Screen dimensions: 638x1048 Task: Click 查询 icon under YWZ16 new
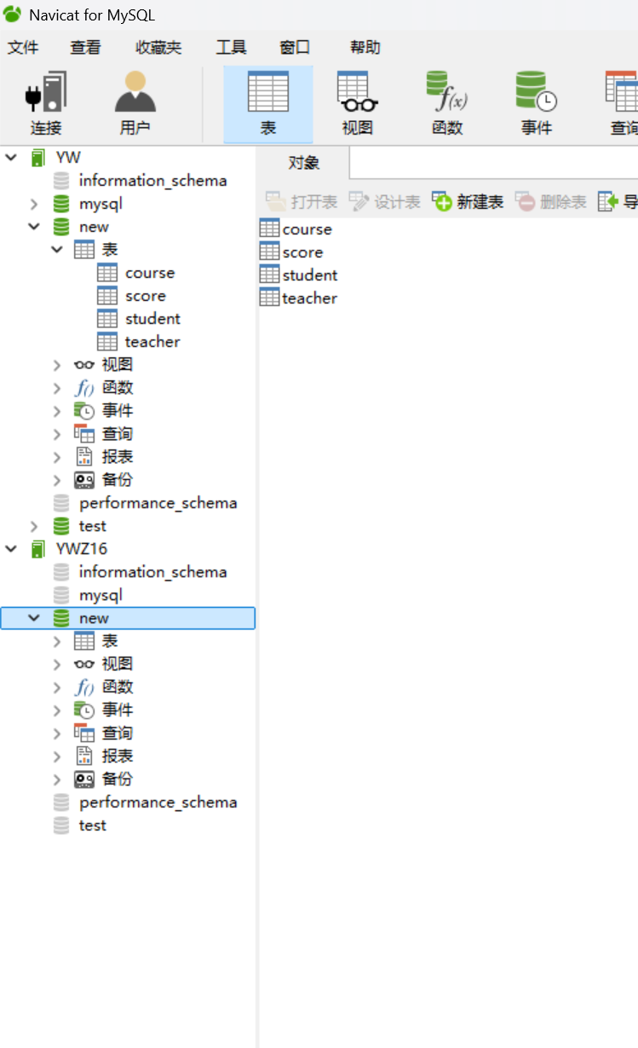tap(84, 733)
